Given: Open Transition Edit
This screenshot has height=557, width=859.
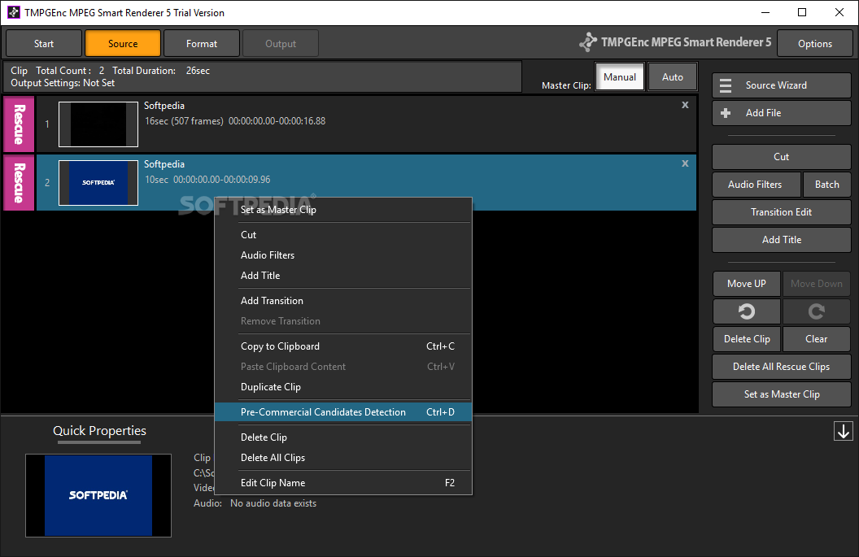Looking at the screenshot, I should coord(781,212).
